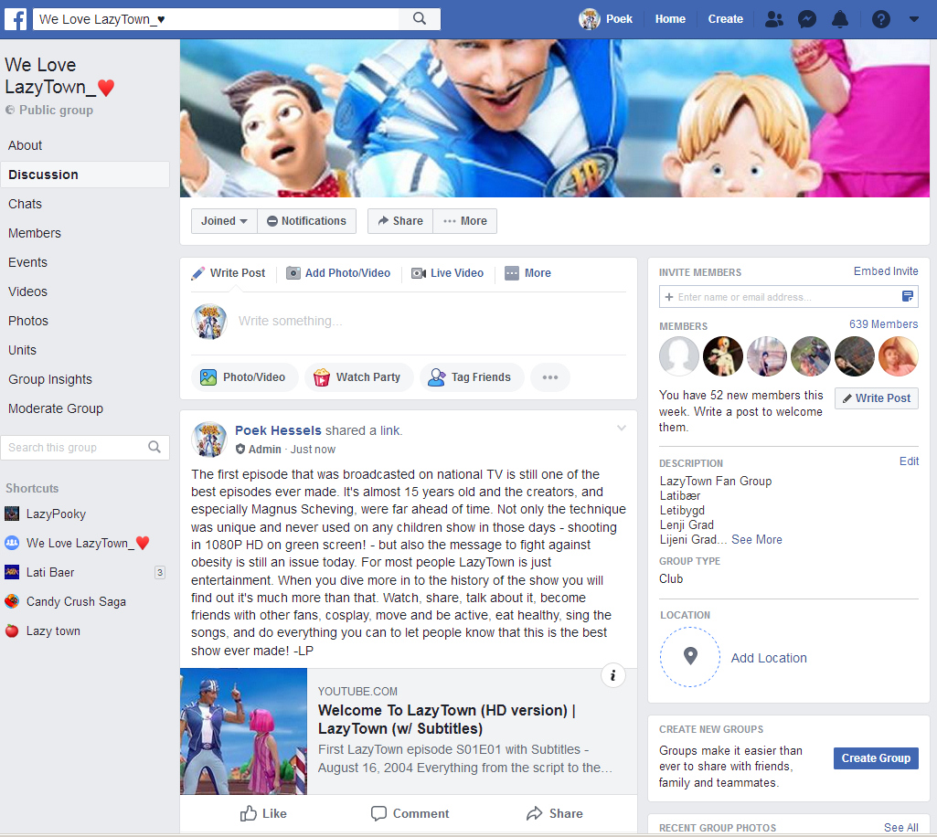Click Create Group button
This screenshot has height=837, width=937.
point(876,758)
